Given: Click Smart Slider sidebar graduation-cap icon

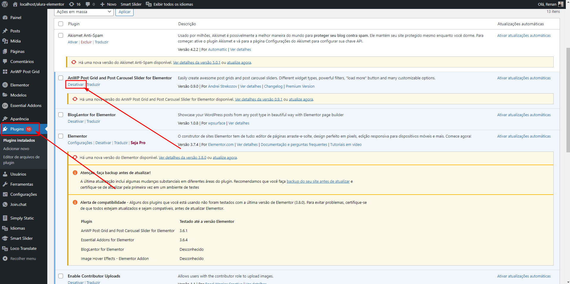Looking at the screenshot, I should coord(5,238).
